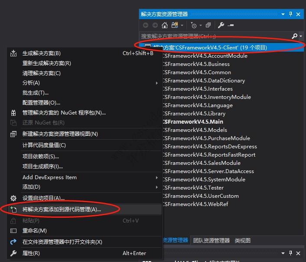The image size is (306, 262).
Task: Click the preview selected items dash icon
Action: coord(231,25)
